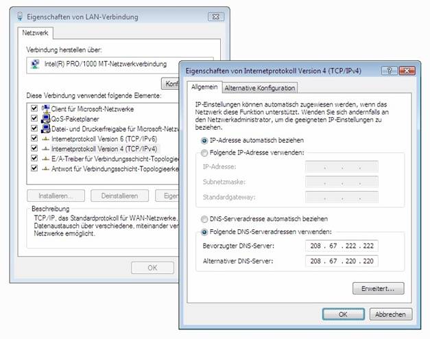Click the Client für Microsoft-Netzwerke icon

click(x=46, y=108)
